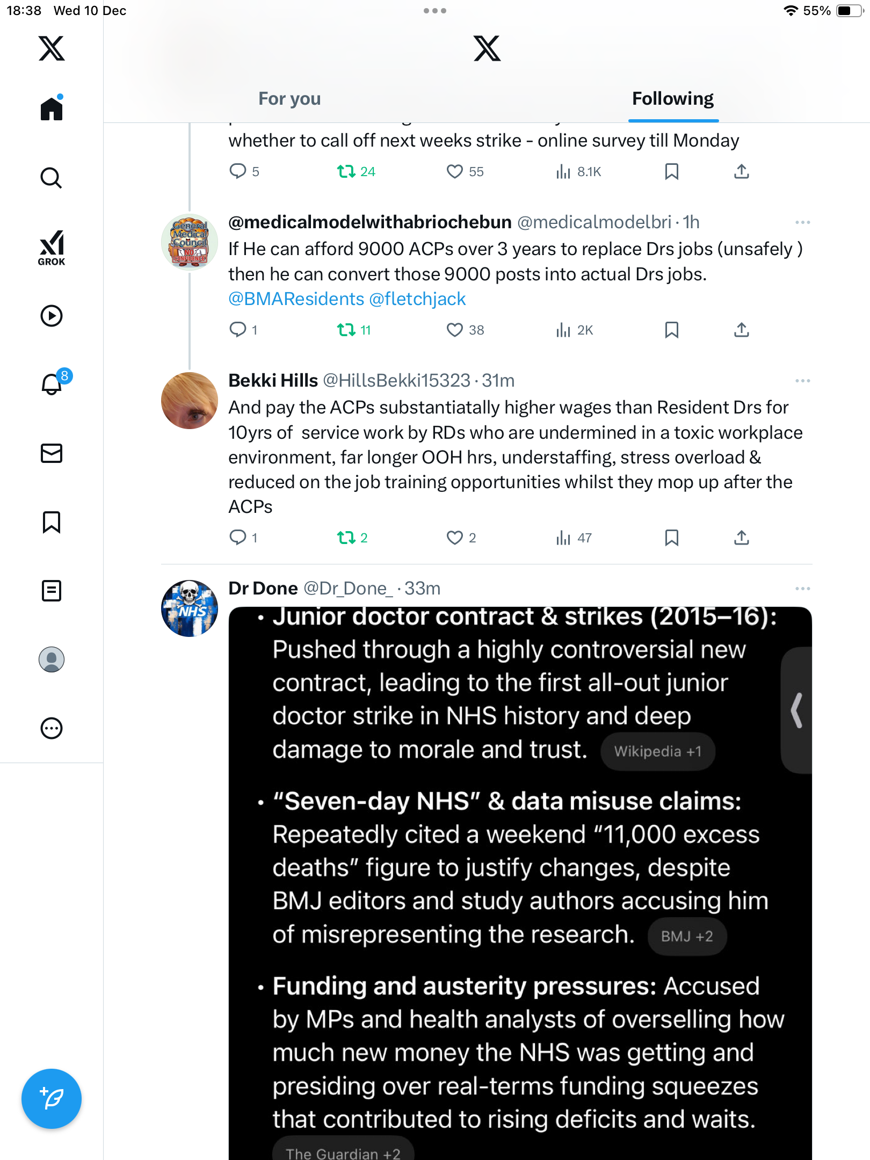Share the Bekki Hills post
The image size is (870, 1160).
[x=742, y=538]
